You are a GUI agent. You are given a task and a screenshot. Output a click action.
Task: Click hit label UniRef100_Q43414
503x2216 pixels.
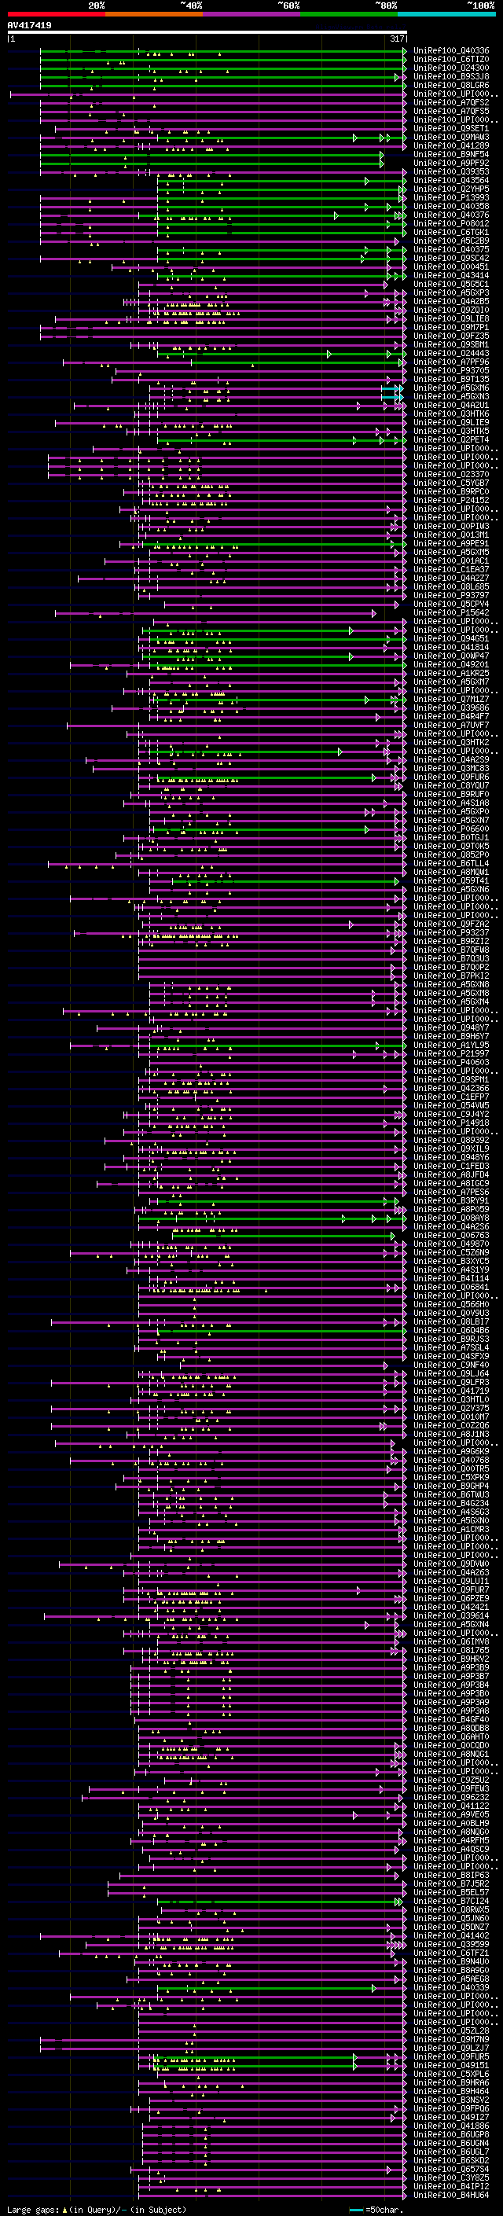click(x=450, y=276)
